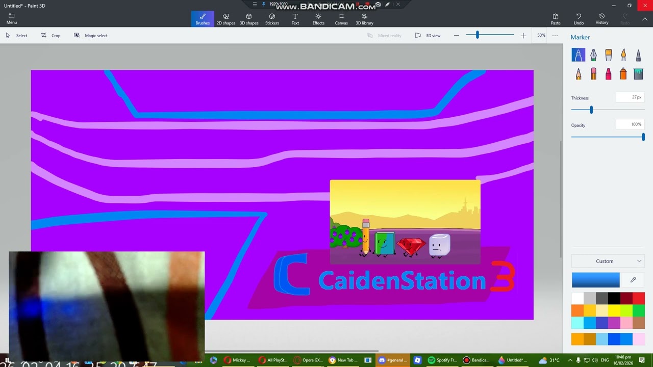Select the Oil brush tool
Viewport: 653px width, 367px height.
[608, 55]
